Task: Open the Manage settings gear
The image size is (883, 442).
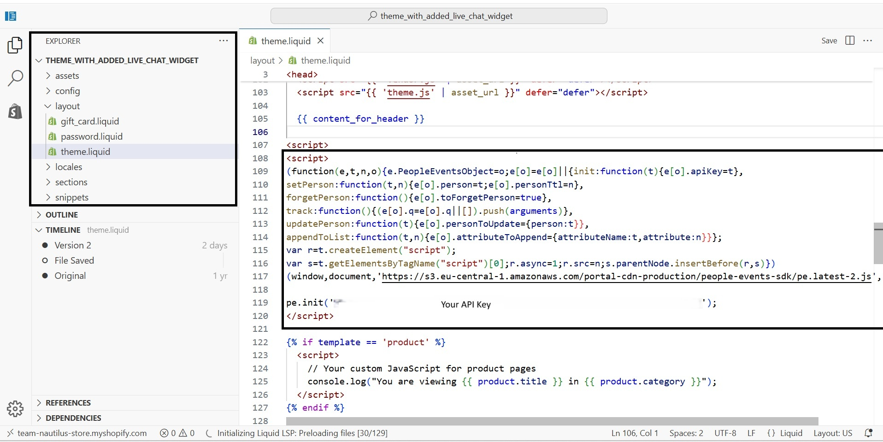Action: [x=15, y=409]
